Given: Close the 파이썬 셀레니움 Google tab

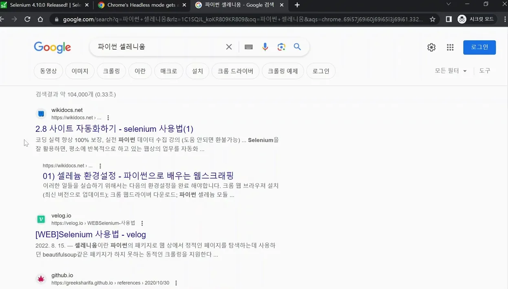Looking at the screenshot, I should point(282,5).
